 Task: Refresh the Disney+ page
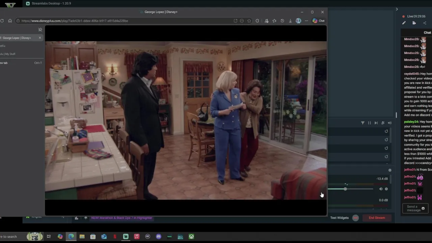(2, 21)
